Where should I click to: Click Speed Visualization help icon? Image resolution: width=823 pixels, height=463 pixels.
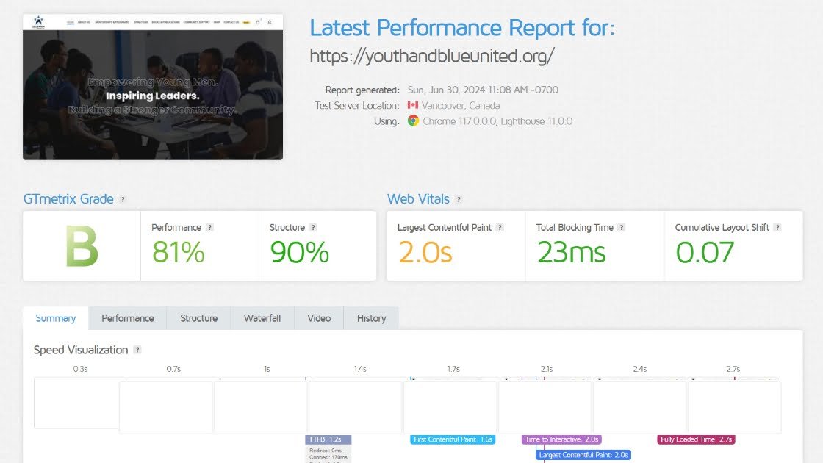click(x=137, y=350)
